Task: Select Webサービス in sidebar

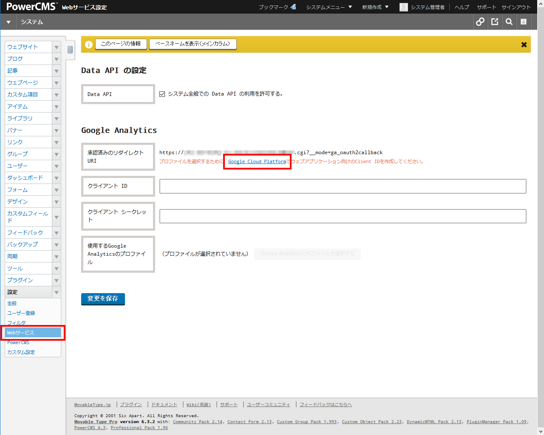Action: coord(33,333)
